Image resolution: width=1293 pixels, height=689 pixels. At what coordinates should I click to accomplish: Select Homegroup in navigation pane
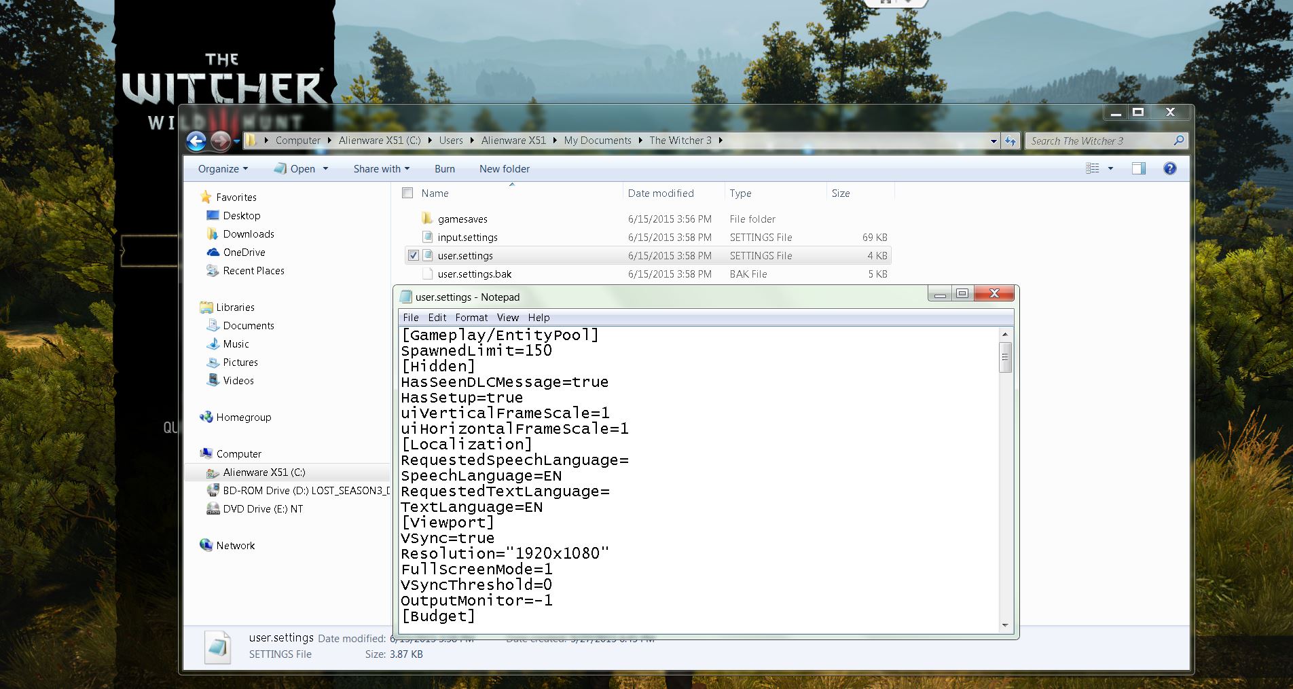243,417
